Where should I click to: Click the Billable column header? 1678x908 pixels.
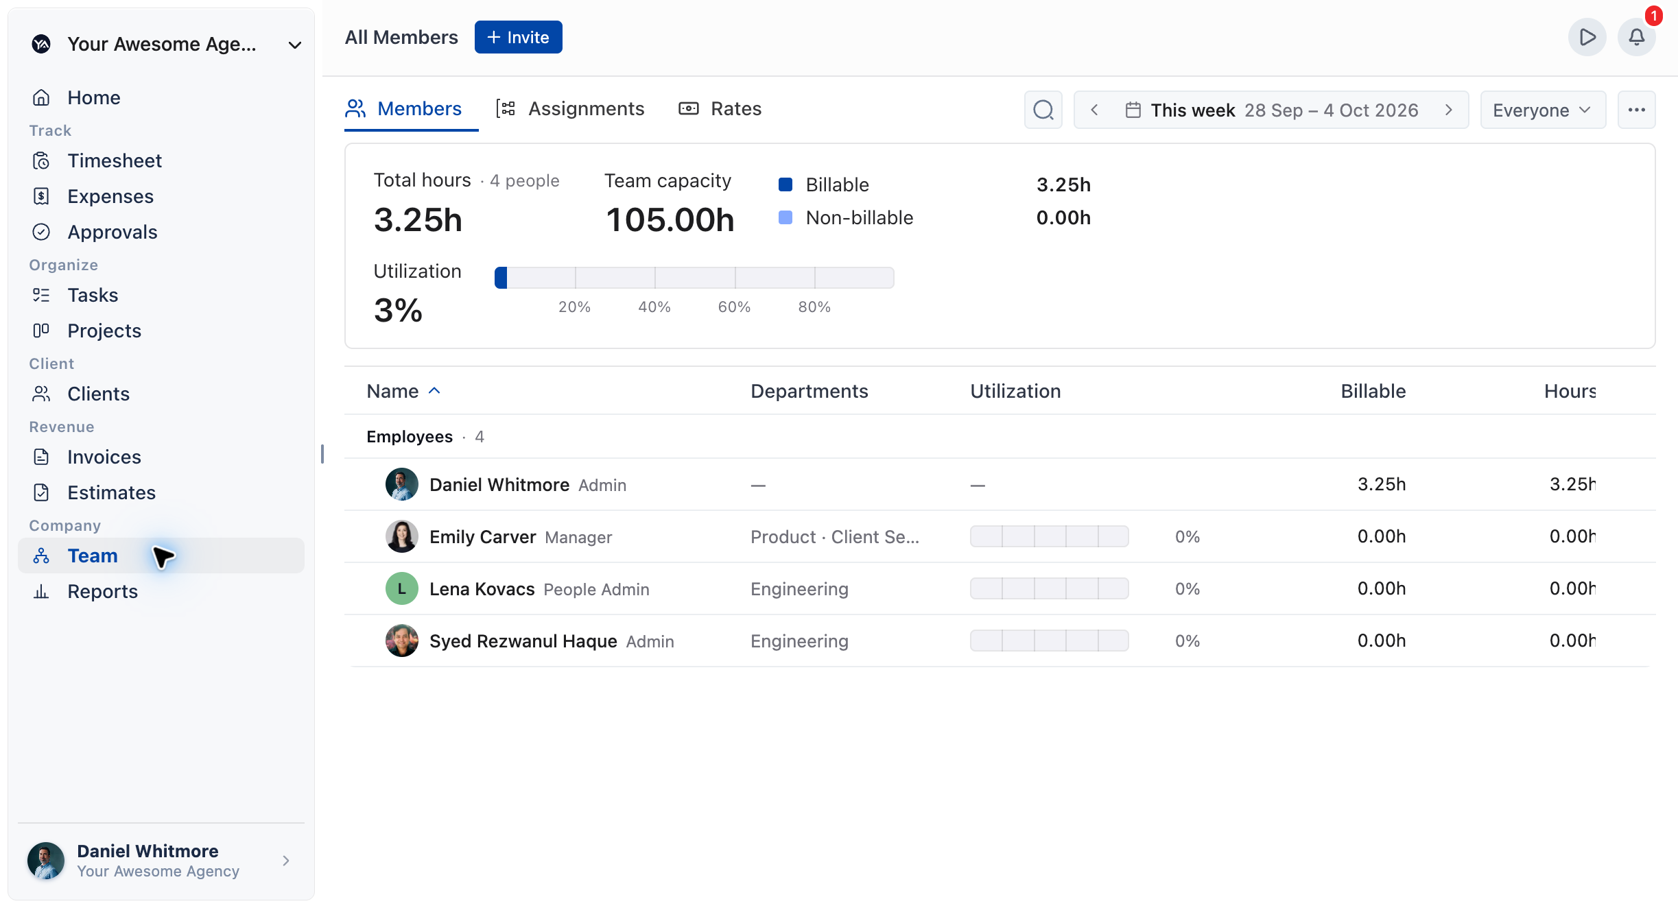click(1373, 391)
